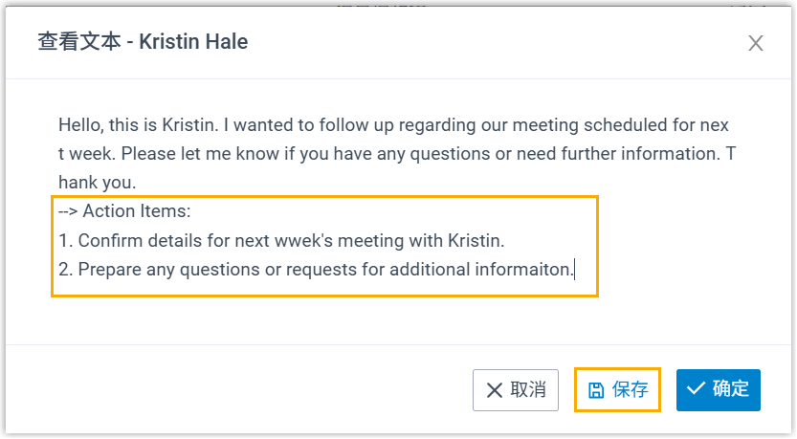Place cursor after the final period
This screenshot has width=797, height=439.
(575, 269)
